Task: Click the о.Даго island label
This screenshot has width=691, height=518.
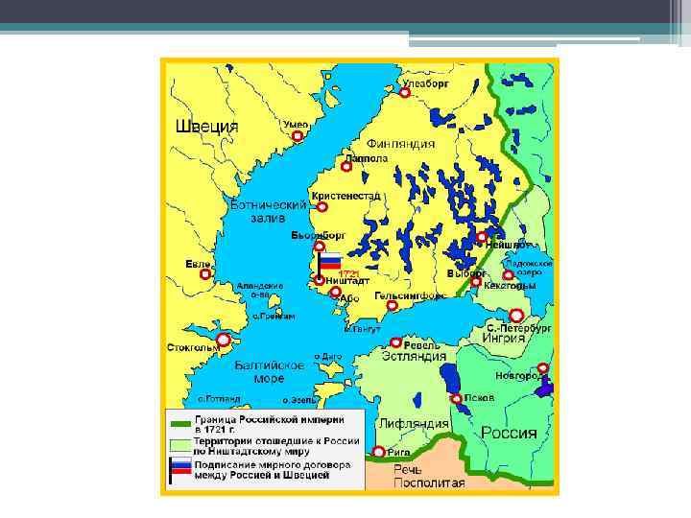Action: pos(328,356)
